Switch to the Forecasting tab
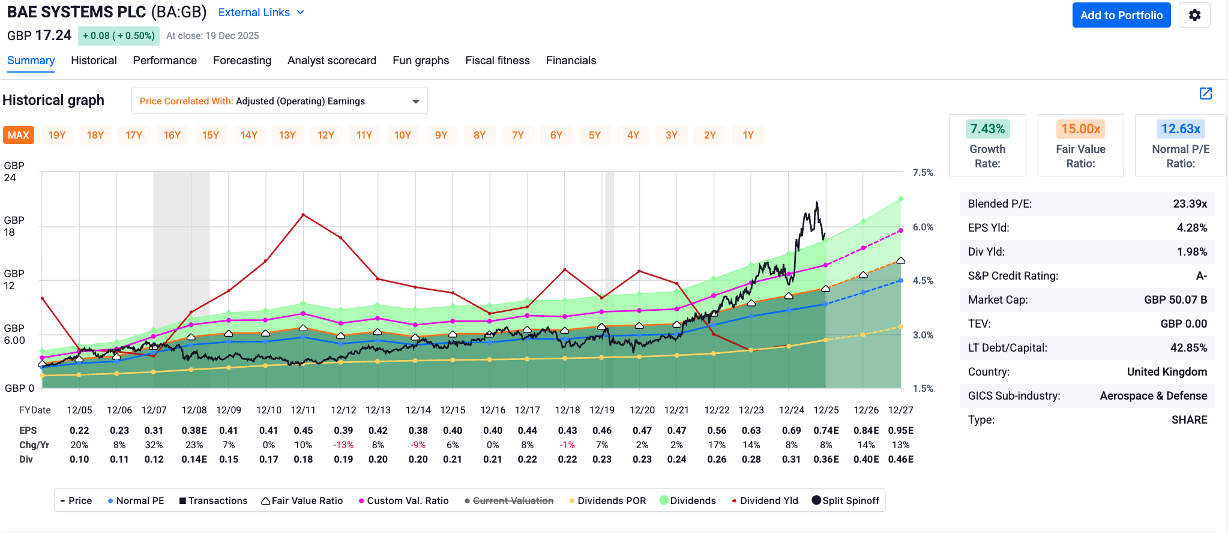The width and height of the screenshot is (1228, 534). 242,61
